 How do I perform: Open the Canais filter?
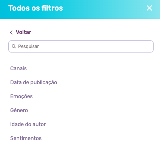pyautogui.click(x=18, y=68)
